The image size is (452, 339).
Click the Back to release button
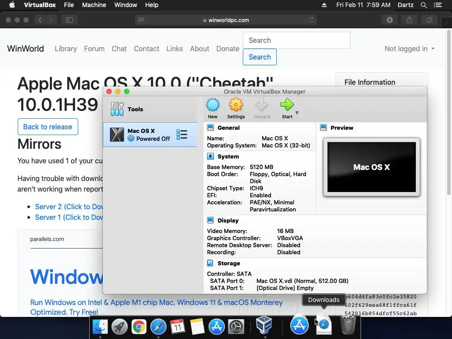coord(48,127)
